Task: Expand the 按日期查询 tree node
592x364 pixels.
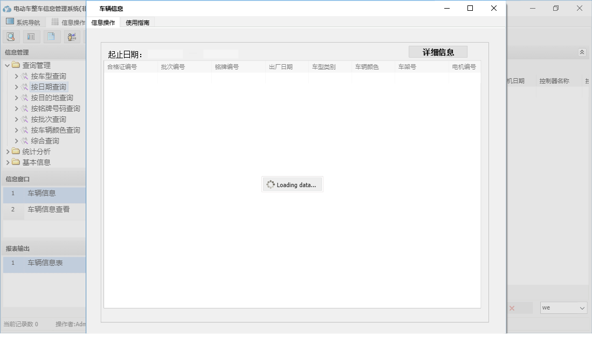Action: [x=17, y=86]
